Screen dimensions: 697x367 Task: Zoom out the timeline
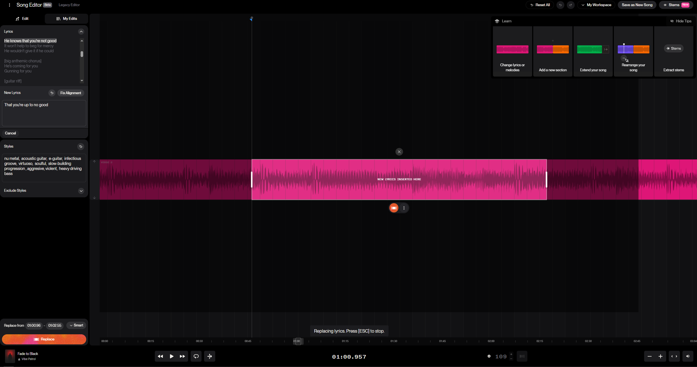pyautogui.click(x=650, y=356)
